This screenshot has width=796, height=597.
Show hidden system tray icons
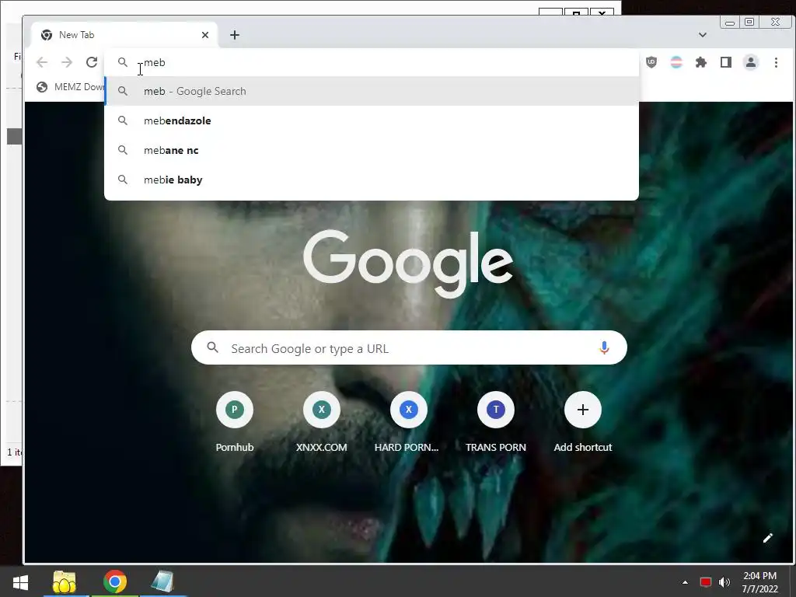(685, 582)
